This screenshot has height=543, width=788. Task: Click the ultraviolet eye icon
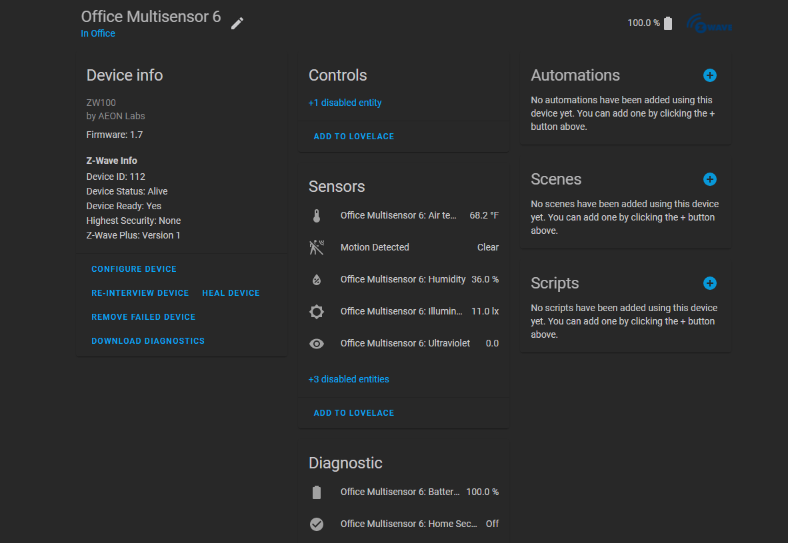tap(317, 343)
